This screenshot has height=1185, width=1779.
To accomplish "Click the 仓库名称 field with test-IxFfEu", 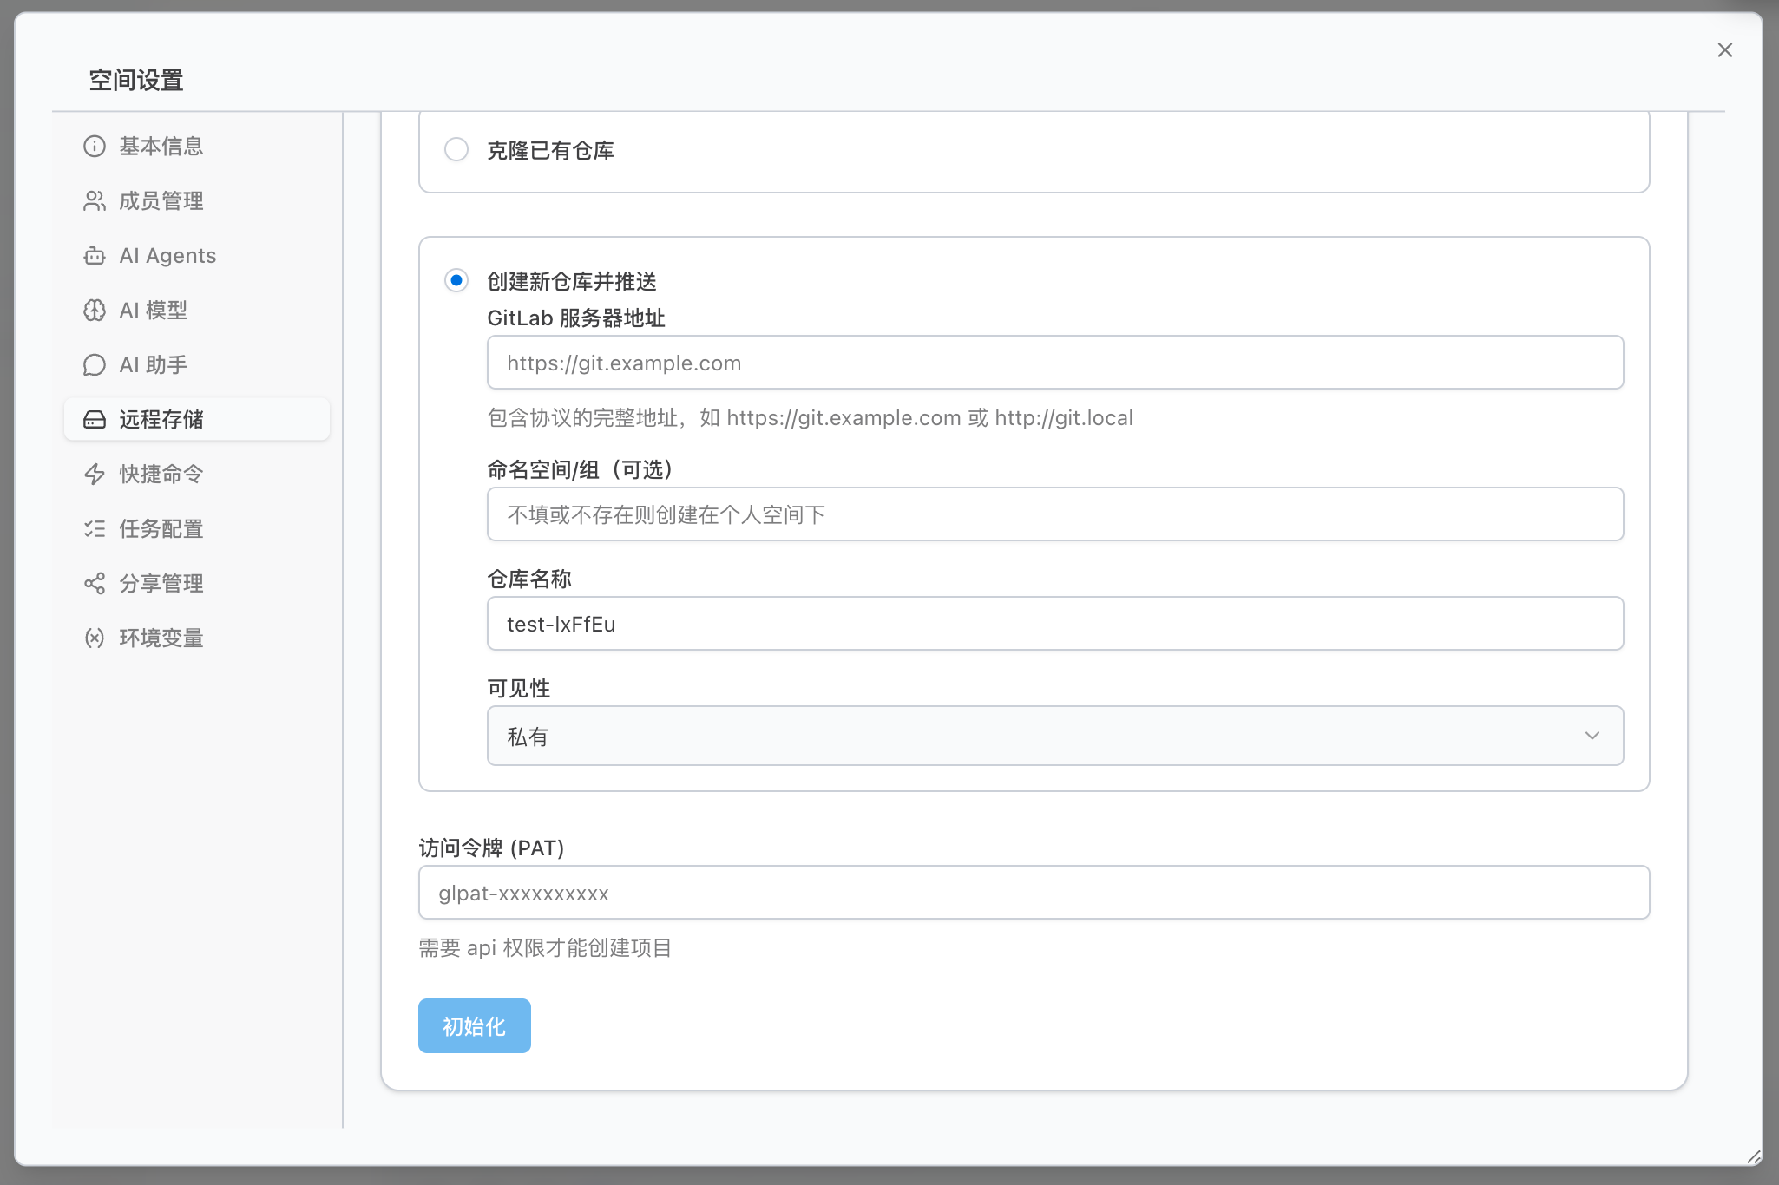I will pyautogui.click(x=1054, y=624).
